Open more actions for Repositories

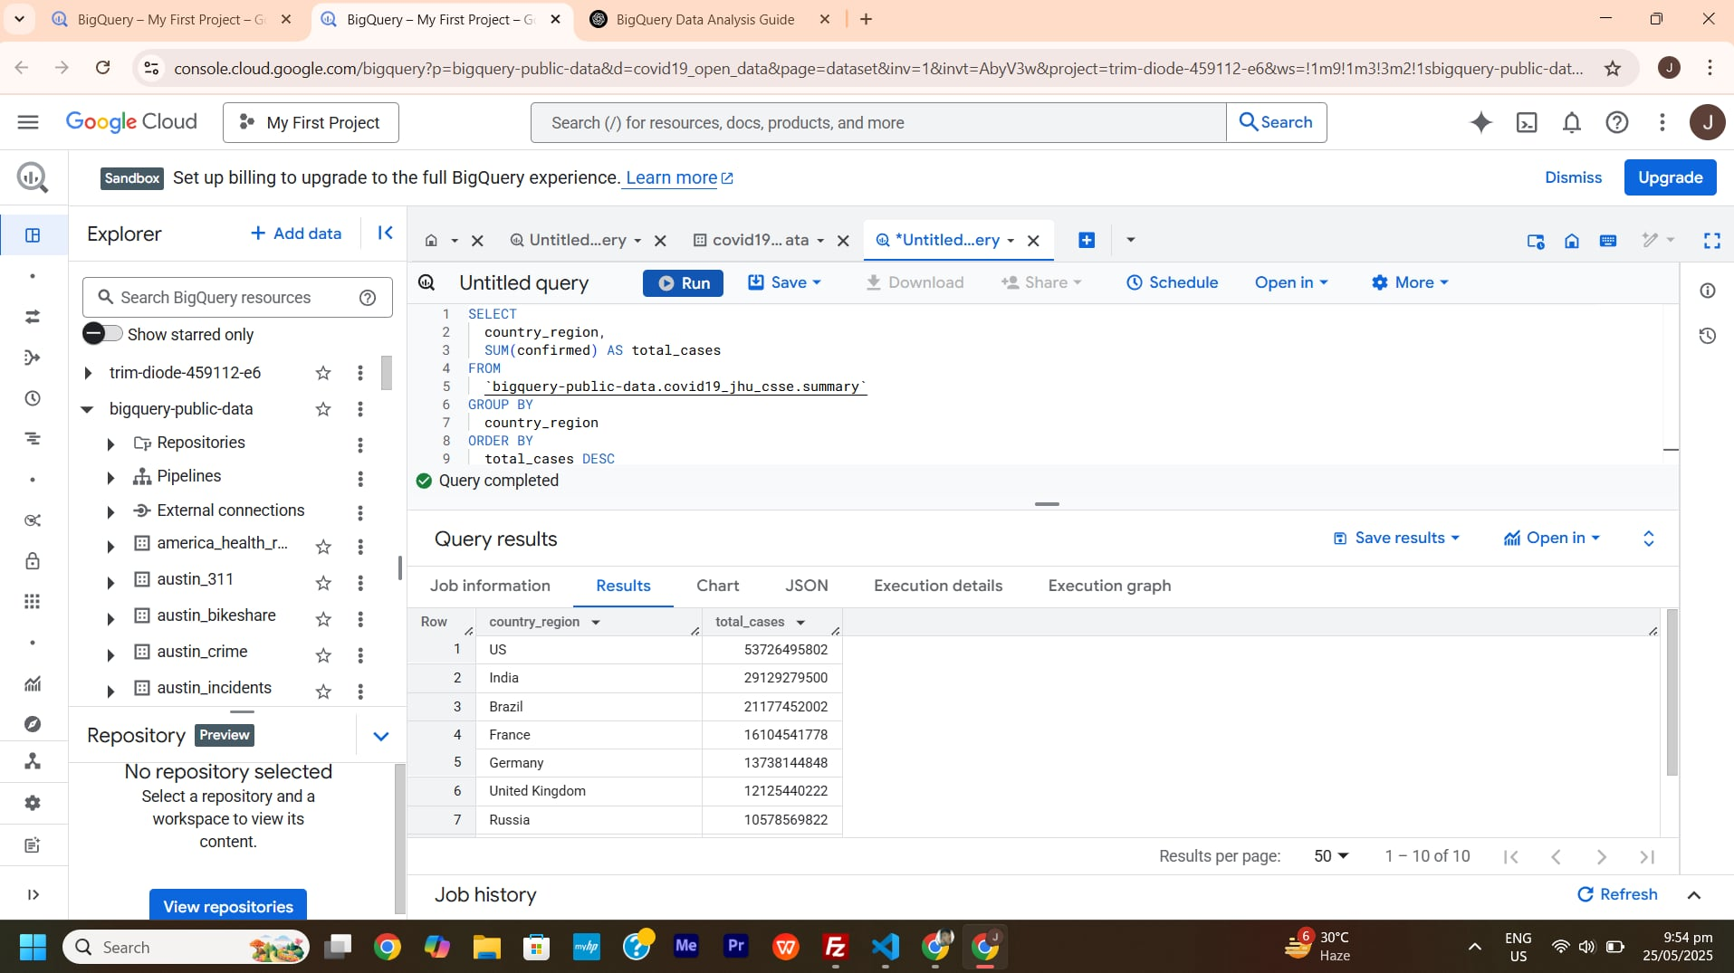tap(360, 445)
